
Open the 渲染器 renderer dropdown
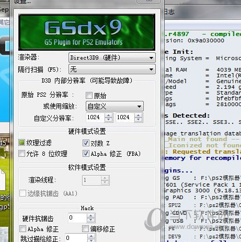[x=112, y=57]
